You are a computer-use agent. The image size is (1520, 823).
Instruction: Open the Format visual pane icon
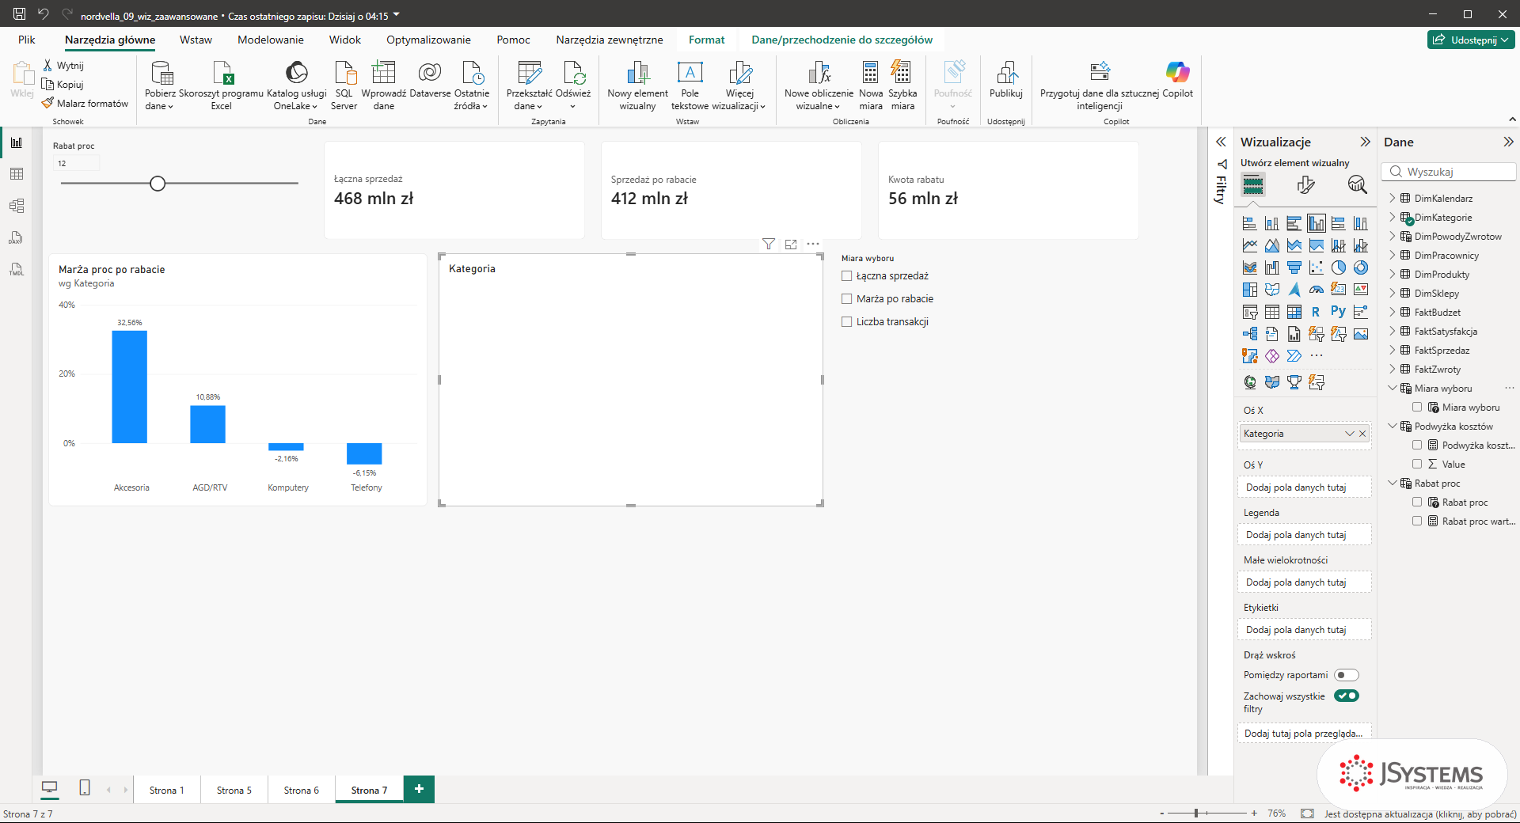pos(1306,185)
